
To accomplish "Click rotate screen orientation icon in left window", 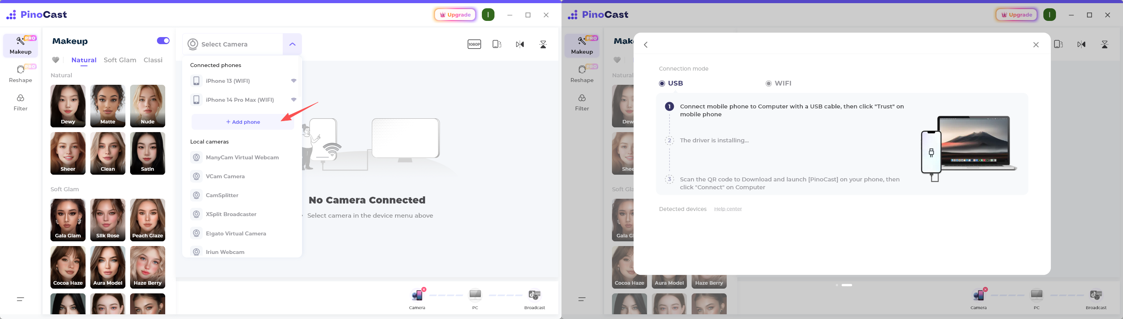I will click(x=497, y=44).
